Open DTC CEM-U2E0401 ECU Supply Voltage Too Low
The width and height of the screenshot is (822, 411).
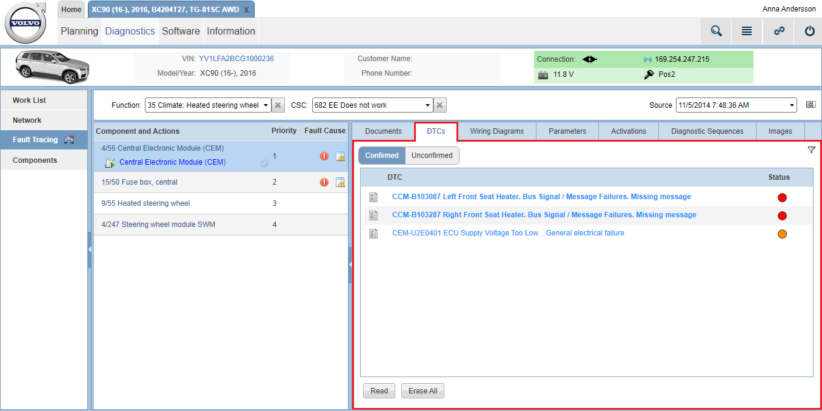508,233
